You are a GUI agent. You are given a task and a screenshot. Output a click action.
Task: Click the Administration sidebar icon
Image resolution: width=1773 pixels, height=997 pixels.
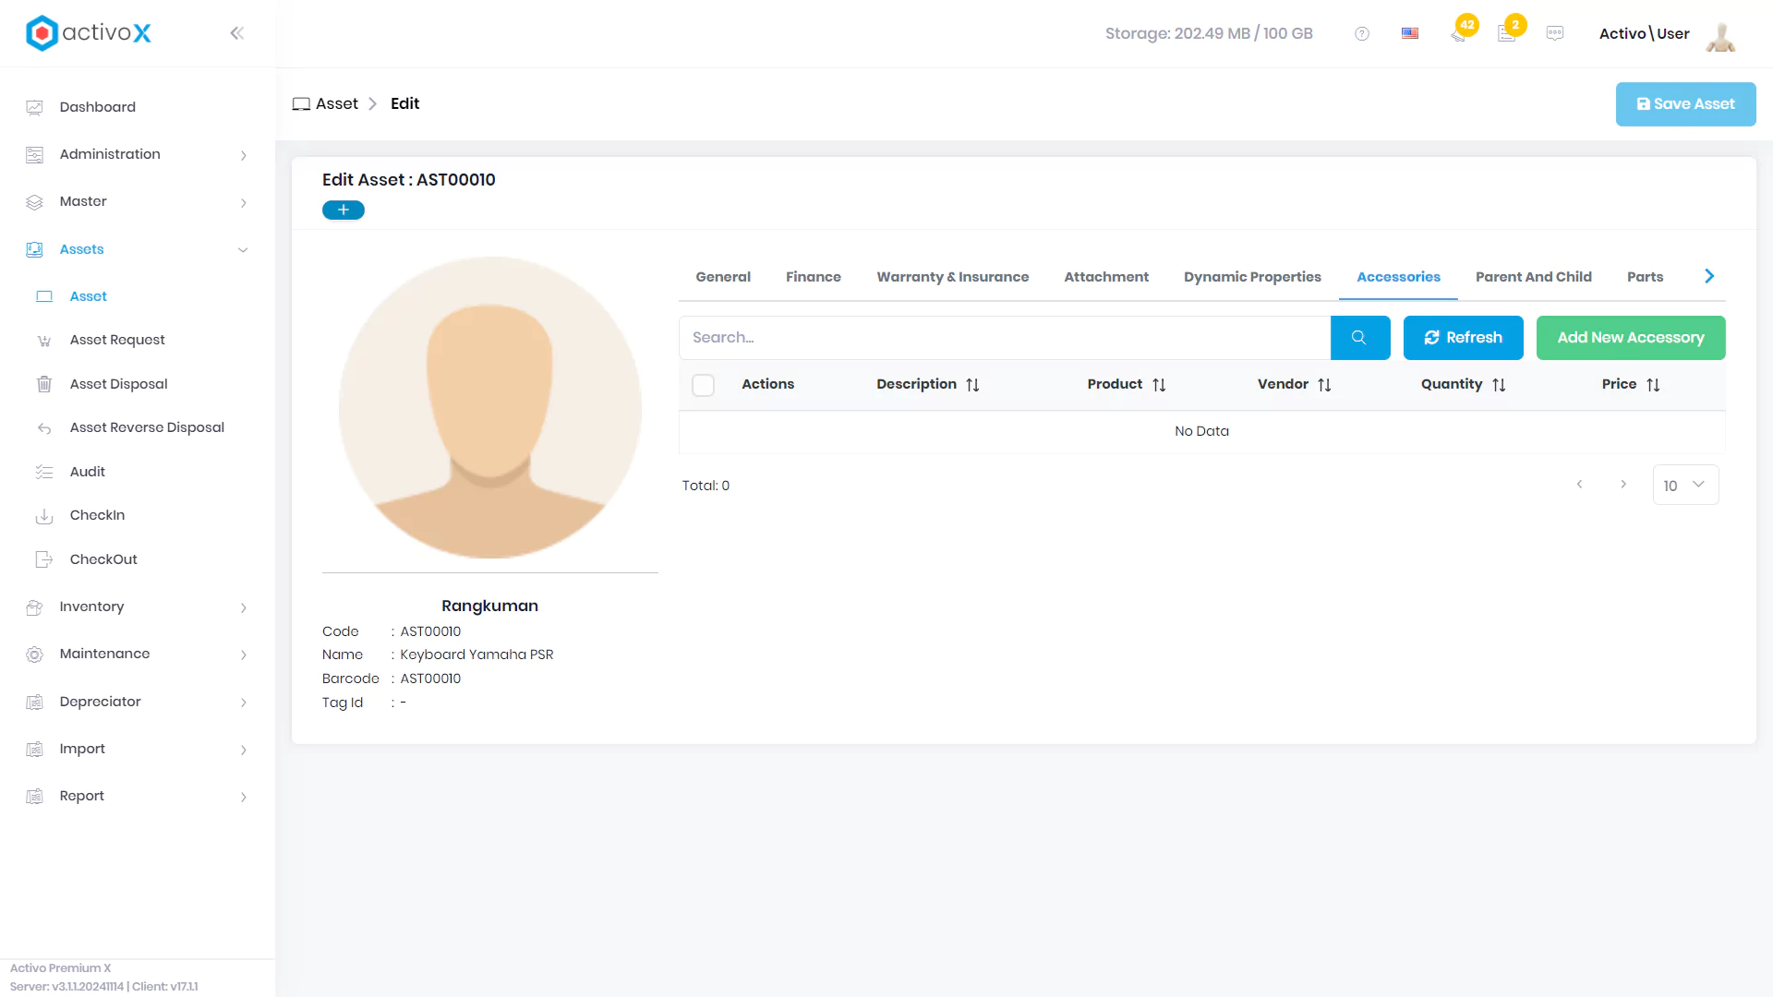35,155
